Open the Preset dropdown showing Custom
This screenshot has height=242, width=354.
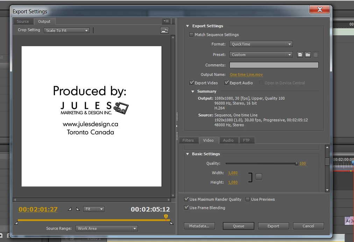261,55
